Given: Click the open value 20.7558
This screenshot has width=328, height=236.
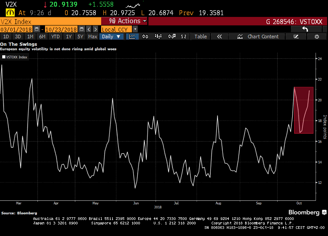Looking at the screenshot, I should click(x=84, y=13).
